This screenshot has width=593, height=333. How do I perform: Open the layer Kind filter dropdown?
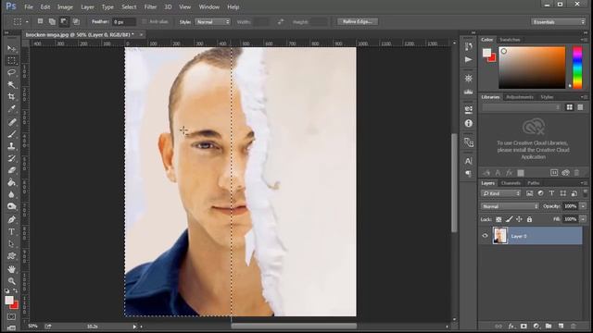[500, 193]
